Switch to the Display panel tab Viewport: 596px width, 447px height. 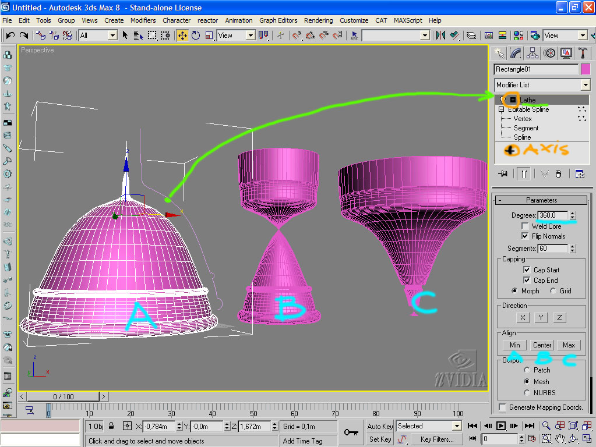(x=566, y=53)
